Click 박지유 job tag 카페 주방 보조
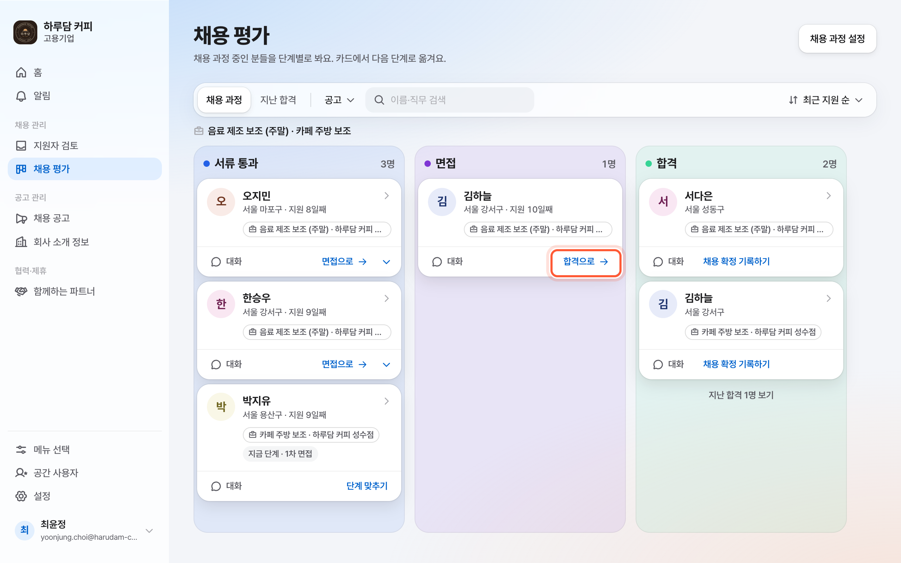Image resolution: width=901 pixels, height=563 pixels. point(311,435)
